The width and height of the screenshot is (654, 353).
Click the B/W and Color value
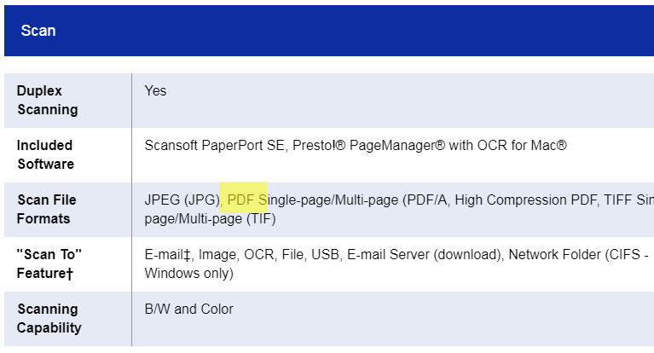pos(188,310)
